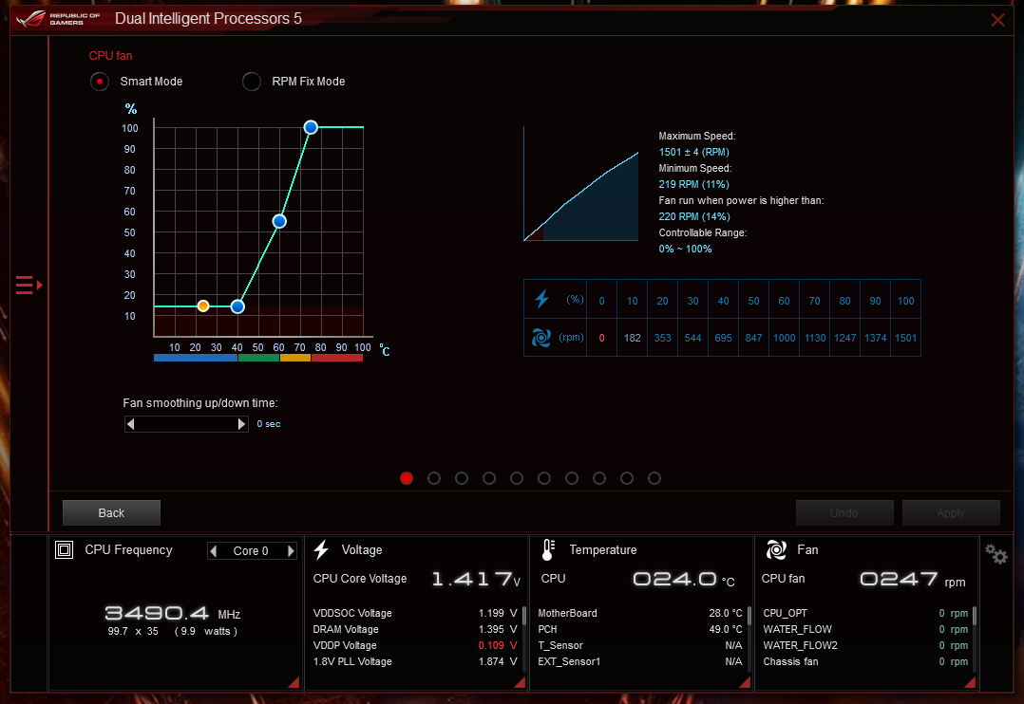Click the VDDP Voltage row
The image size is (1024, 704).
[x=415, y=645]
